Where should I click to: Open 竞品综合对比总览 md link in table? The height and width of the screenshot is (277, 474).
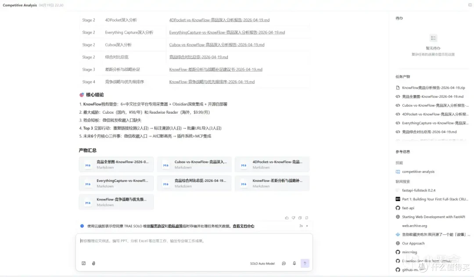pyautogui.click(x=198, y=57)
